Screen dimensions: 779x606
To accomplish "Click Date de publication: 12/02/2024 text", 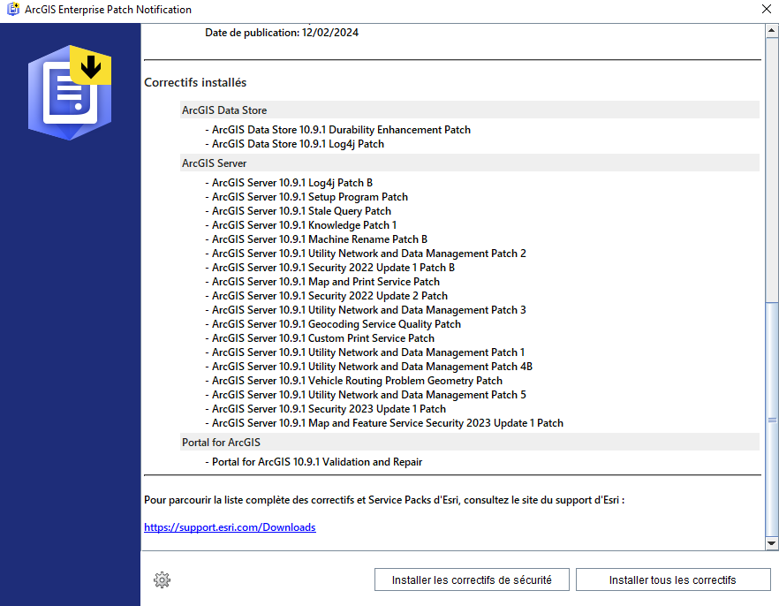I will 282,33.
